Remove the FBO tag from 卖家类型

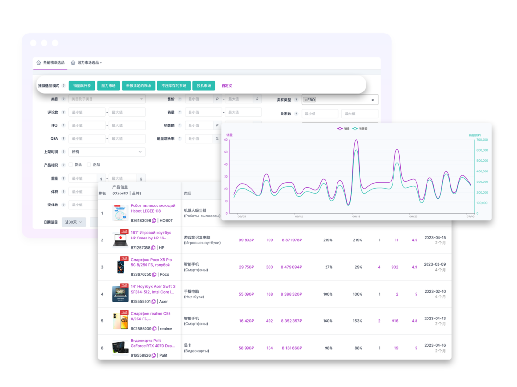click(x=305, y=100)
